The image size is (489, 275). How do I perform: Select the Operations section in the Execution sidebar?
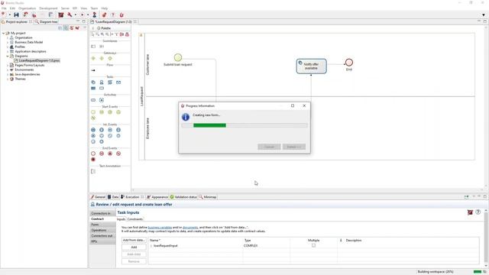pyautogui.click(x=102, y=230)
